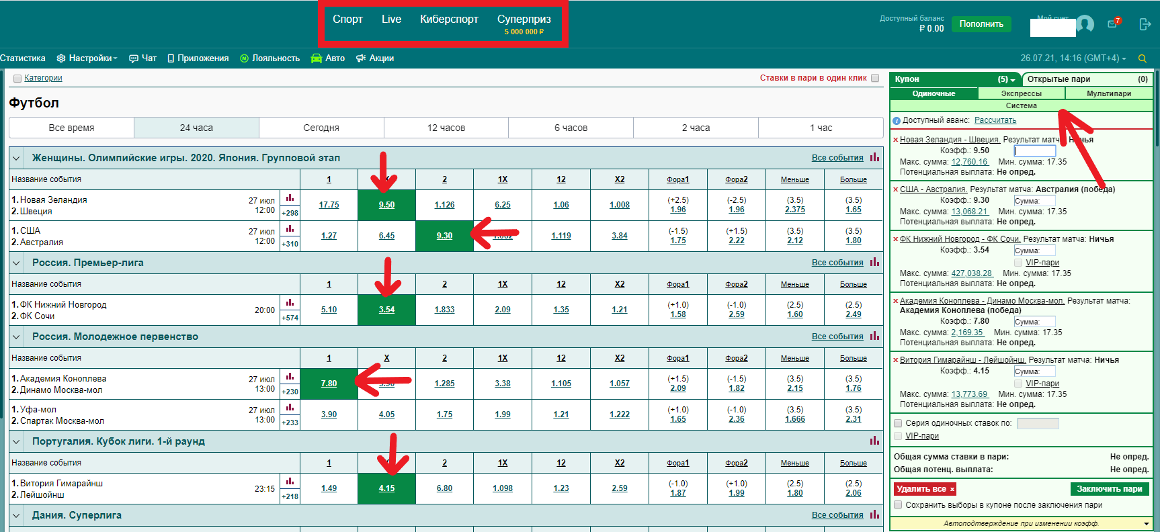
Task: Open the date and timezone dropdown
Action: click(1074, 58)
